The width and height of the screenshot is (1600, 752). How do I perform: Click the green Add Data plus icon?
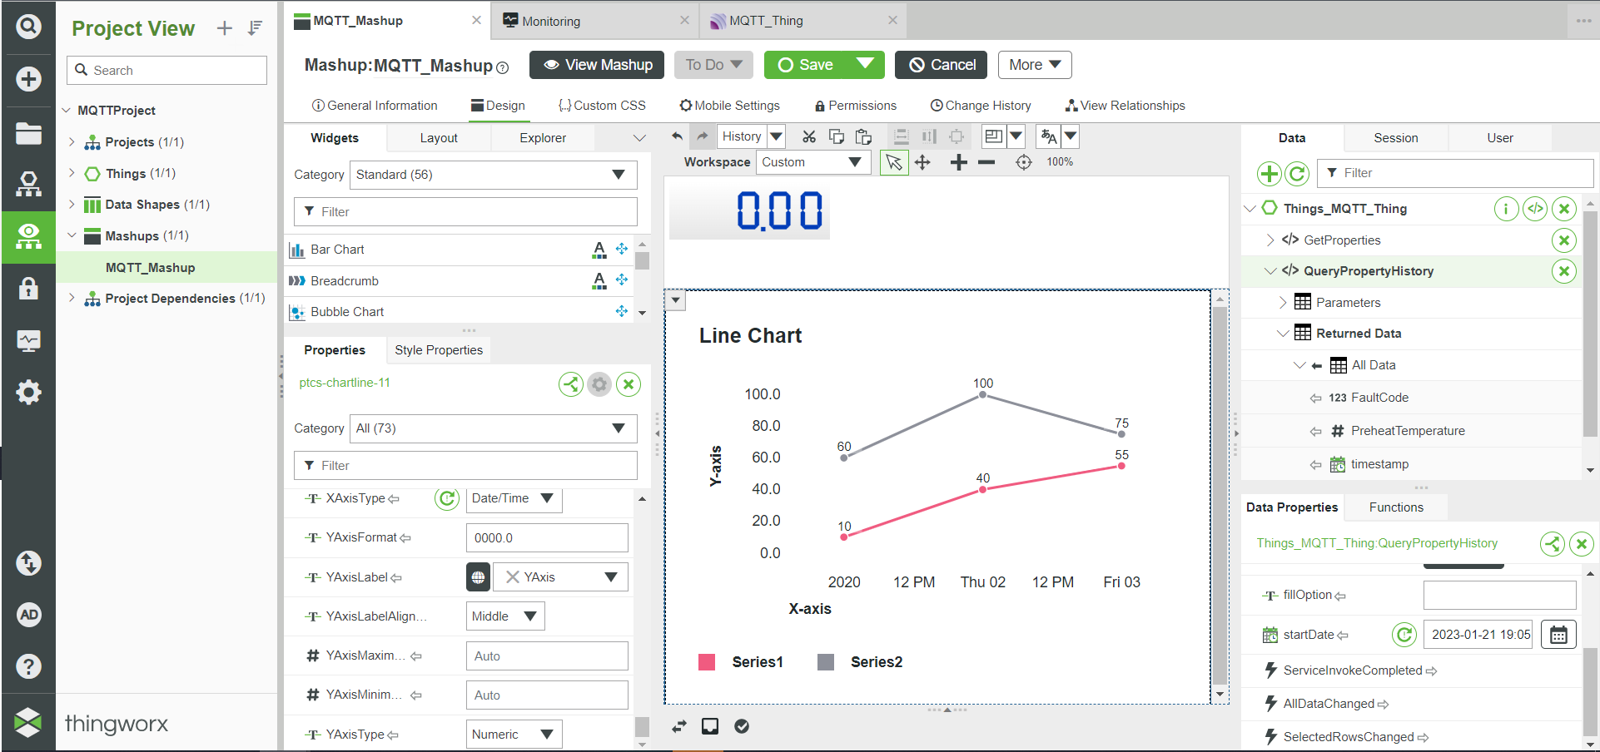1269,174
